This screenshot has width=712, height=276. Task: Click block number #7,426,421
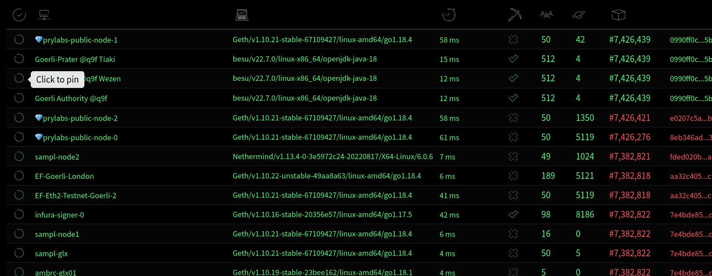pos(630,118)
